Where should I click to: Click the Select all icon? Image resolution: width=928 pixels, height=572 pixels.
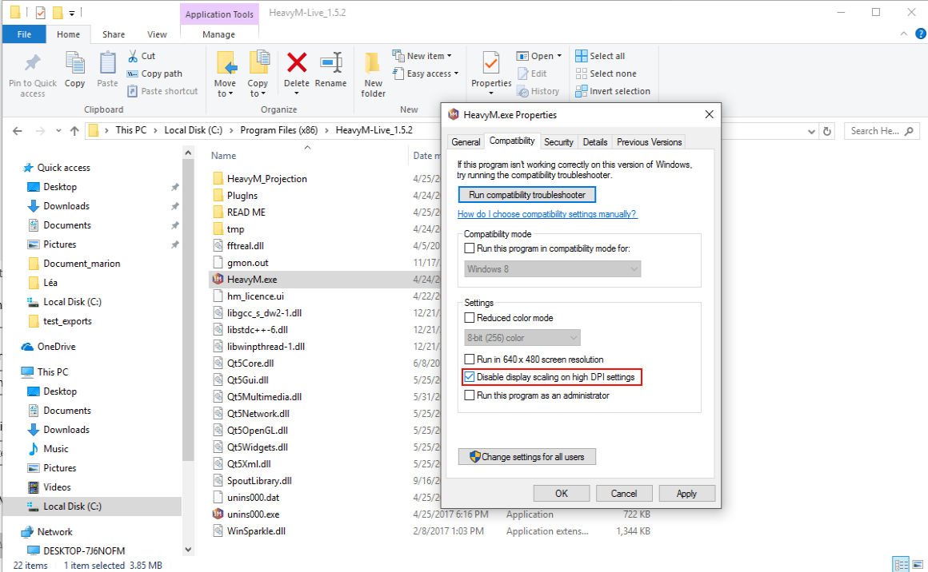pos(581,56)
